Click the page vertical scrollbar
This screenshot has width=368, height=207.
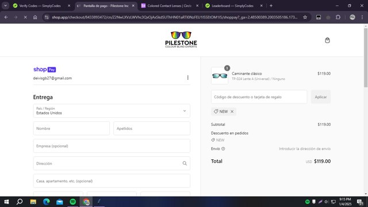click(366, 57)
